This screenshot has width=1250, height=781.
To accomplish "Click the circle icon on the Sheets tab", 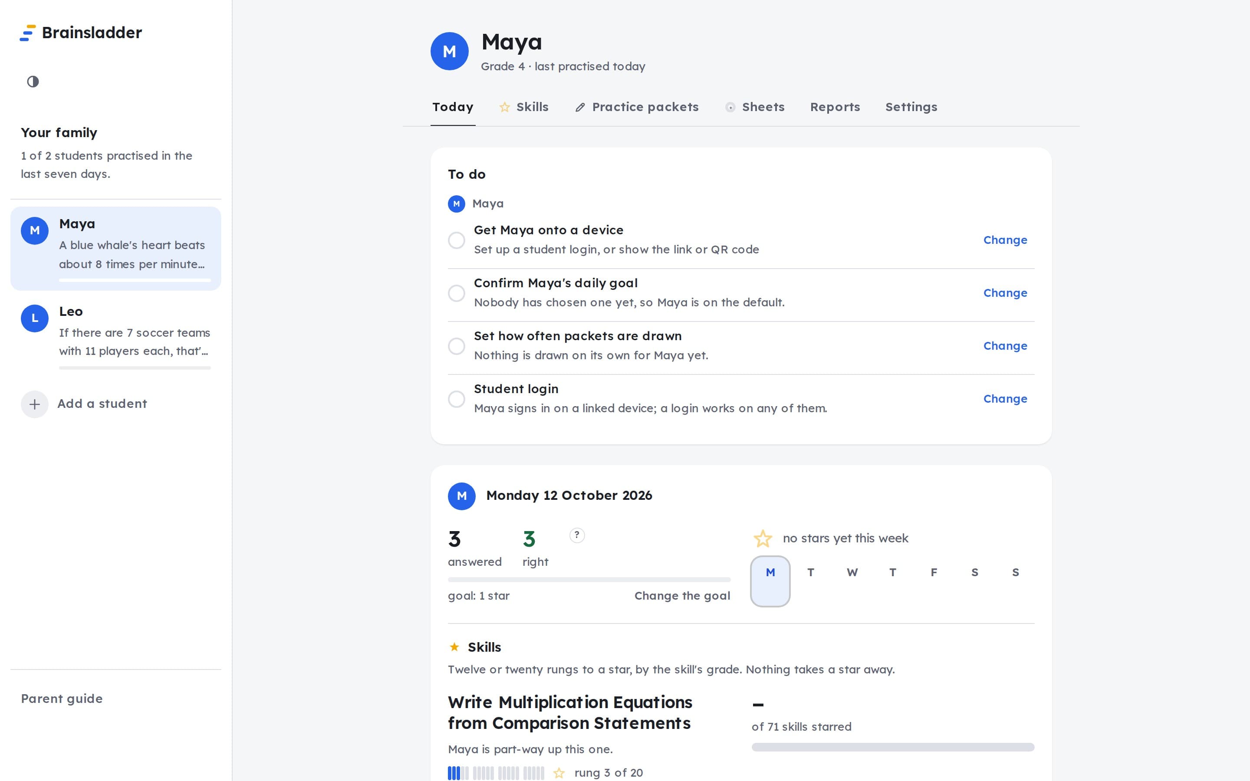I will [x=730, y=107].
